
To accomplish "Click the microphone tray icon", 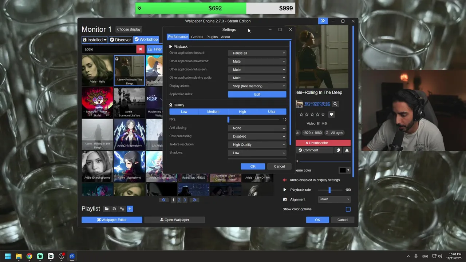I will (x=416, y=256).
